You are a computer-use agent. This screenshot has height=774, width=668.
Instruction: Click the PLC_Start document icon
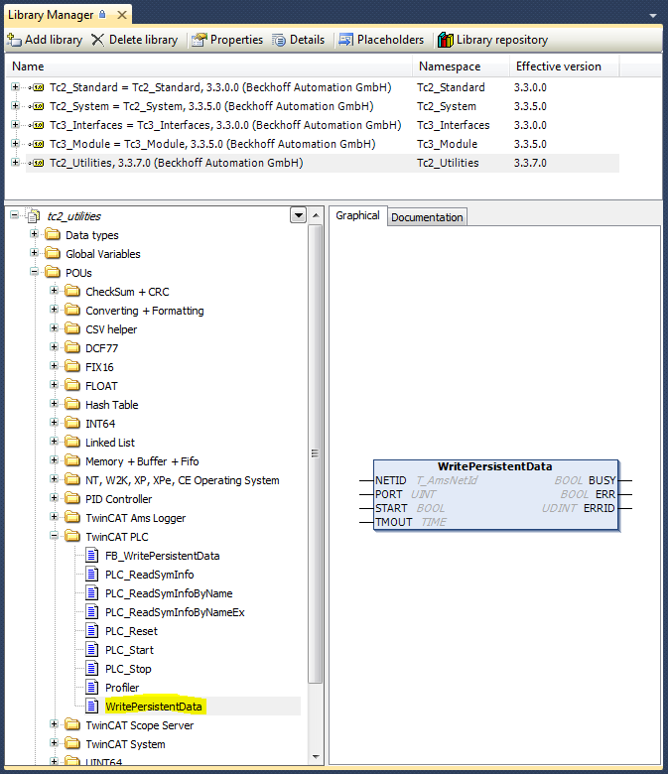[x=92, y=649]
